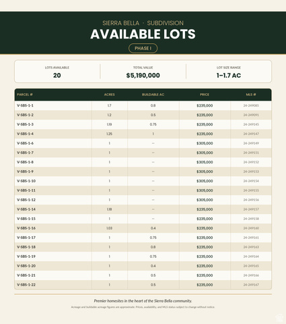
Task: Select the PARCEL # column header
Action: (25, 94)
